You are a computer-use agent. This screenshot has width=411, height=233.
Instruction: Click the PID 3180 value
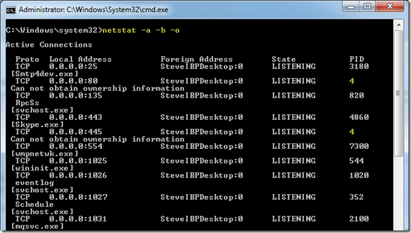359,66
